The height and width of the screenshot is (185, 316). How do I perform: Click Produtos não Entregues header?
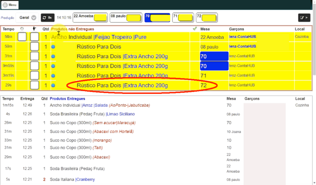tap(73, 29)
